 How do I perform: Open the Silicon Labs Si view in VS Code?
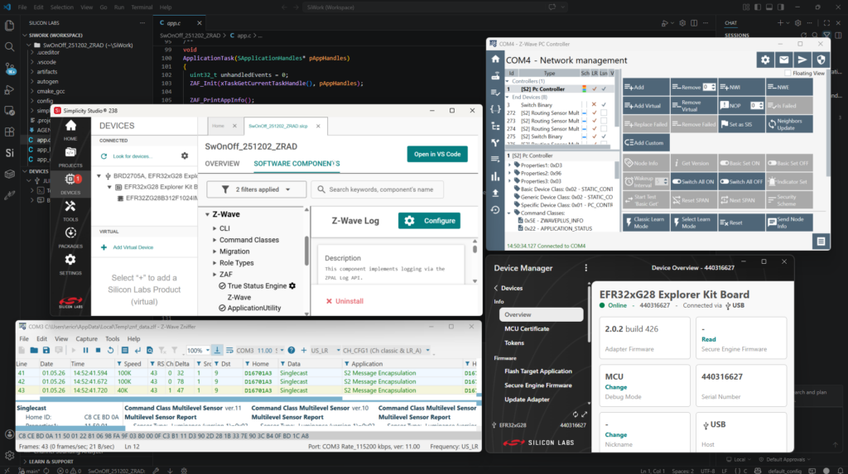9,153
